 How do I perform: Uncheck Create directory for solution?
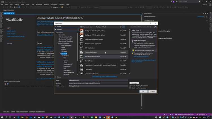(130, 86)
